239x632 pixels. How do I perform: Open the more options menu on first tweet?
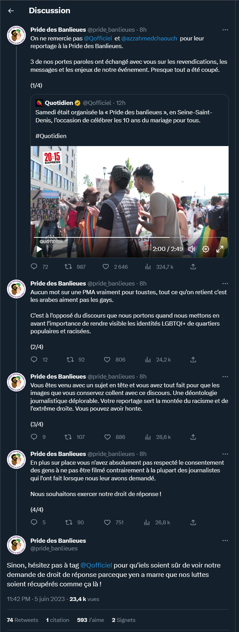click(x=225, y=30)
